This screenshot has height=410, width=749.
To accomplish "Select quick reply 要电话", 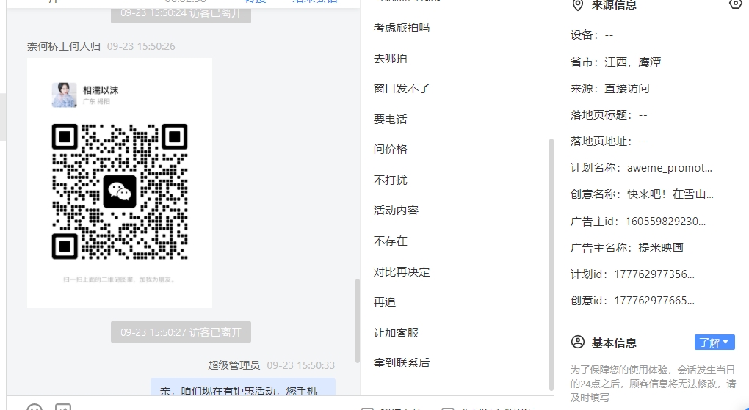I will tap(390, 119).
